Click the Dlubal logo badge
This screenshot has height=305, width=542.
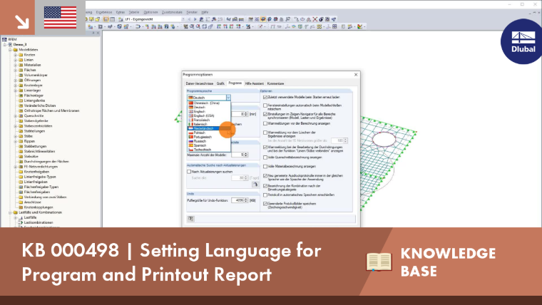coord(522,42)
